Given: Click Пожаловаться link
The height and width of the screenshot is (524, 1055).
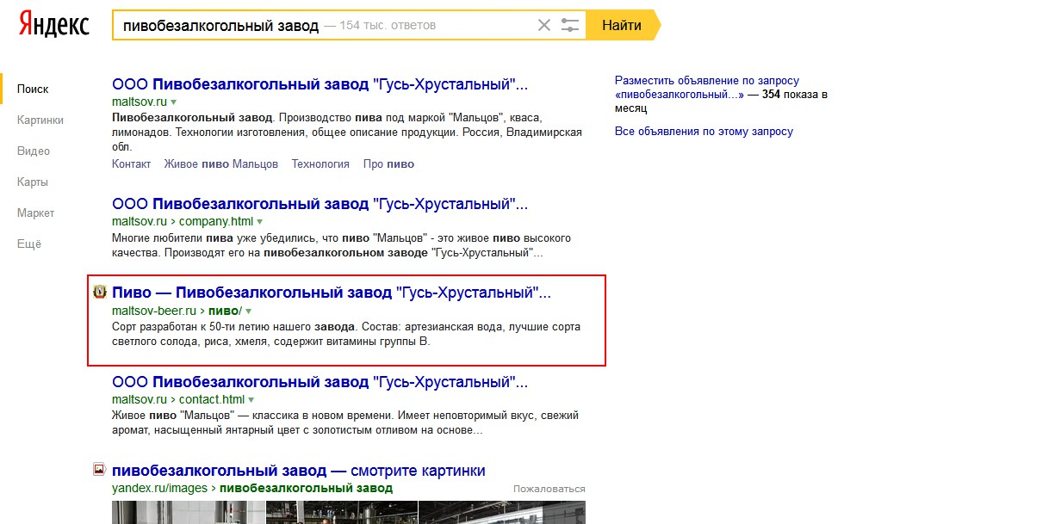Looking at the screenshot, I should click(x=549, y=489).
